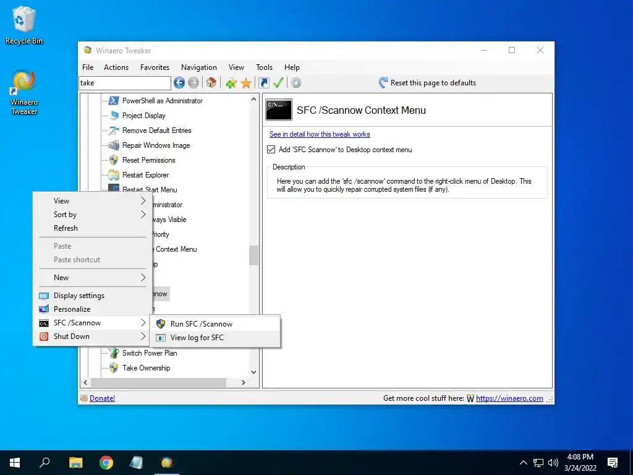Screen dimensions: 633x475
Task: Uncheck Add 'SFC Scannow' to Desktop context menu
Action: (271, 150)
